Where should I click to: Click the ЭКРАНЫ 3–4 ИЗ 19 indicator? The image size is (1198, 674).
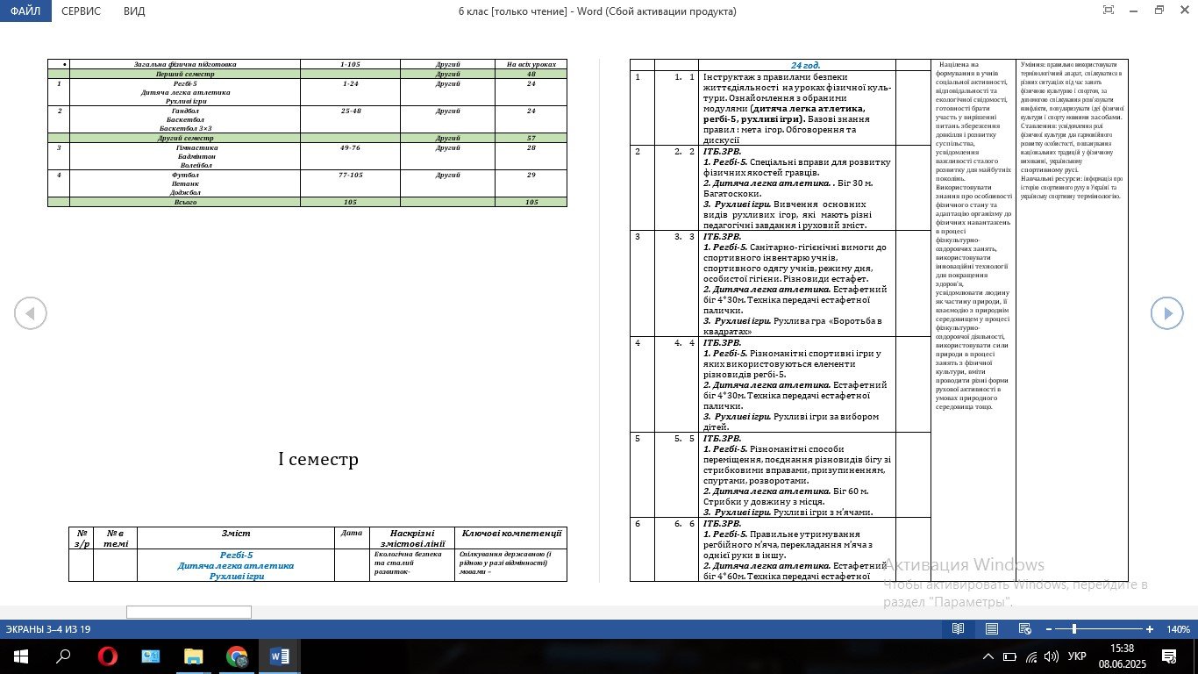(x=48, y=629)
